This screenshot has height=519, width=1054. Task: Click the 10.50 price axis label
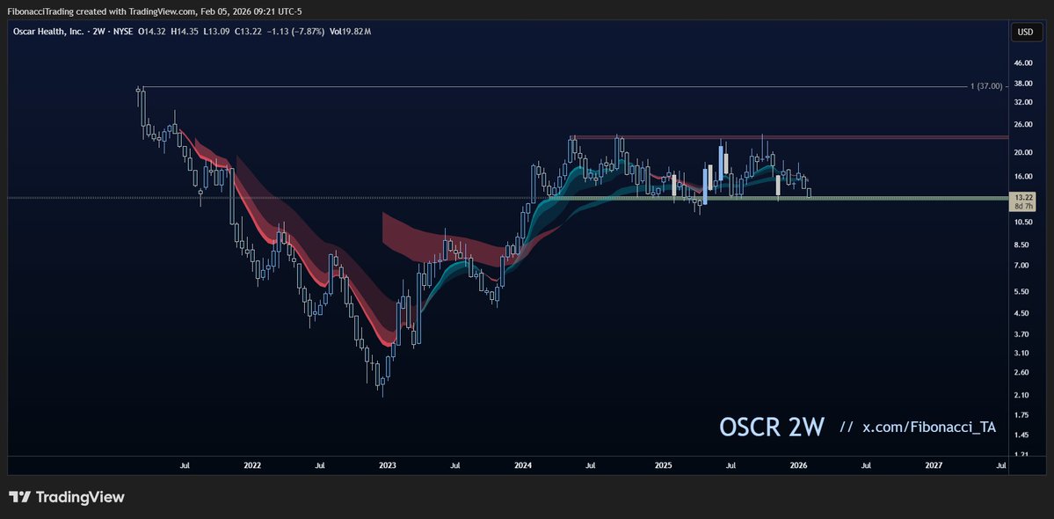(x=1023, y=221)
